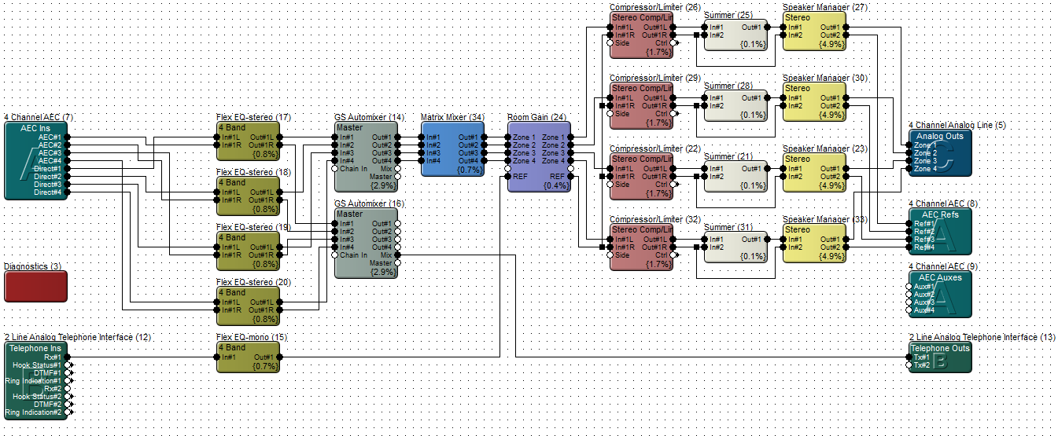
Task: Select GS Automixer (14) Master block
Action: click(366, 156)
